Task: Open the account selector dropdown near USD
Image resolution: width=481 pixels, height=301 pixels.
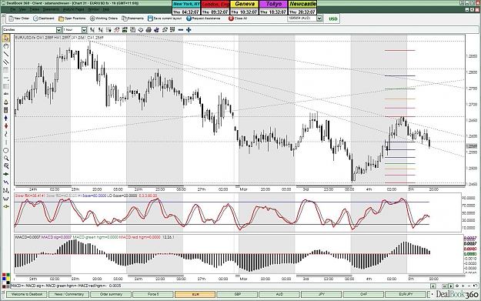Action: tap(319, 18)
